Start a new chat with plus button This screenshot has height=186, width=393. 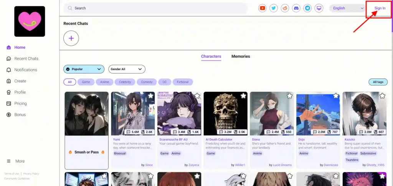tap(71, 38)
